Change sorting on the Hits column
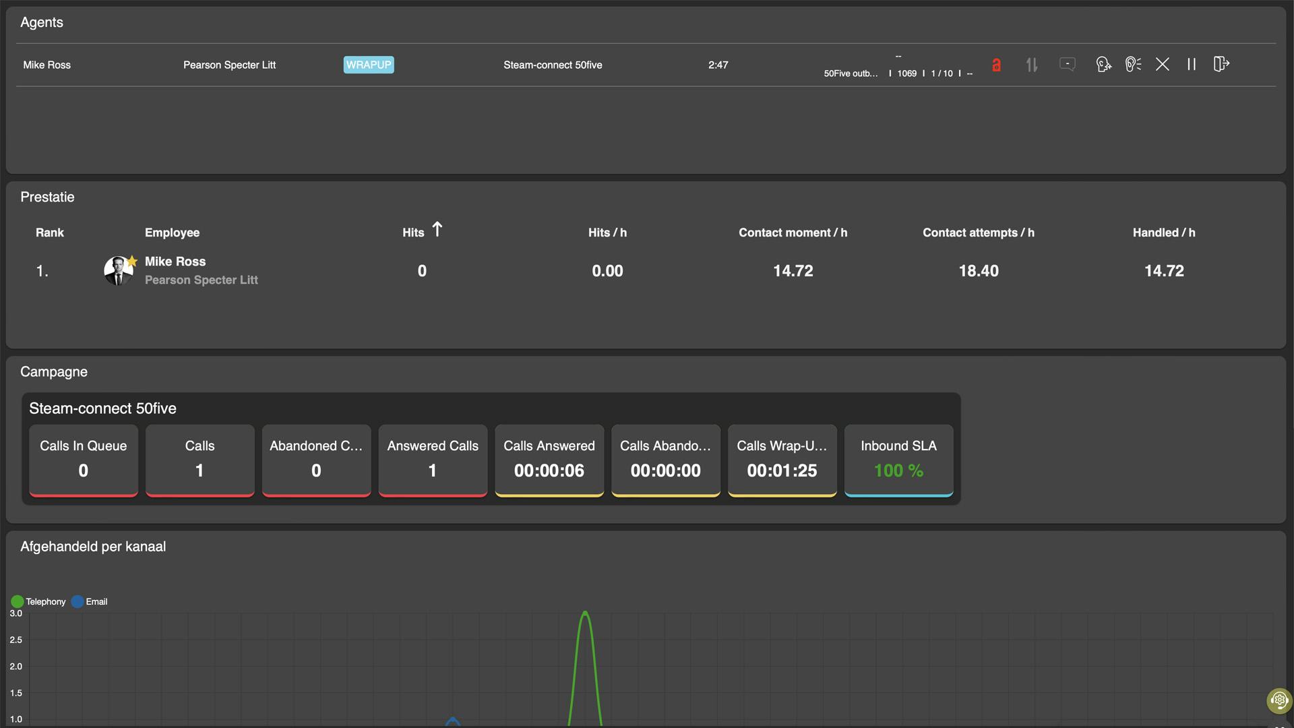This screenshot has height=728, width=1294. click(421, 232)
